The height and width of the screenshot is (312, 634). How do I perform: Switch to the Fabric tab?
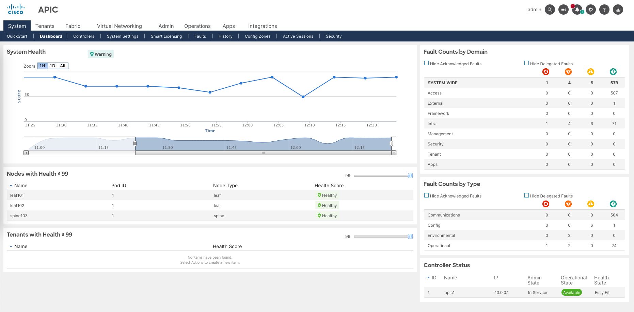73,26
